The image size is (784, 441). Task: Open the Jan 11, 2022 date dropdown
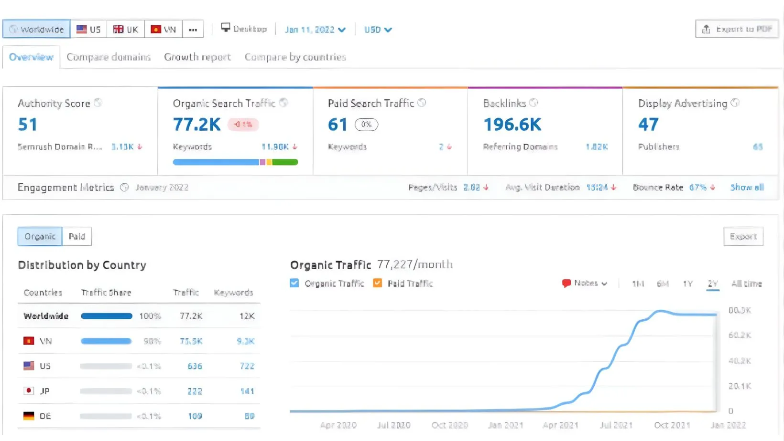click(x=315, y=30)
